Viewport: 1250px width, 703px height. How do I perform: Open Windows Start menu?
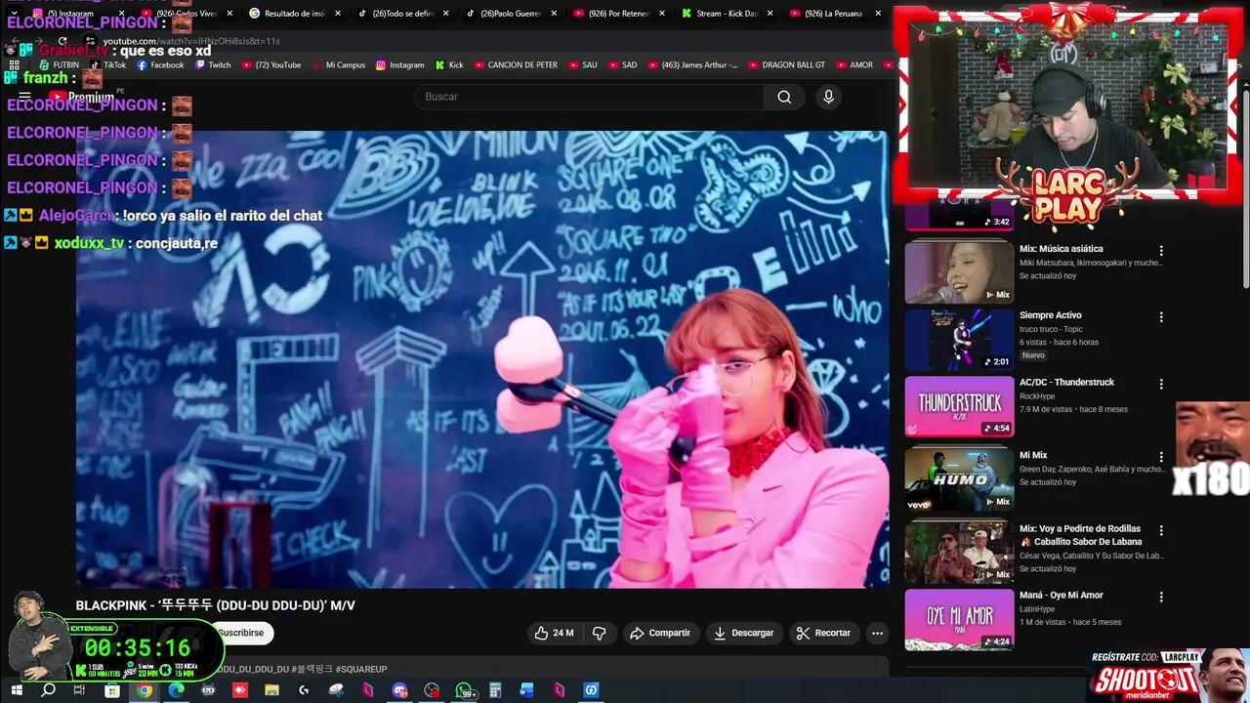16,690
